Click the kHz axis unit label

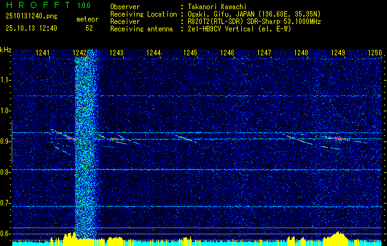coord(6,50)
